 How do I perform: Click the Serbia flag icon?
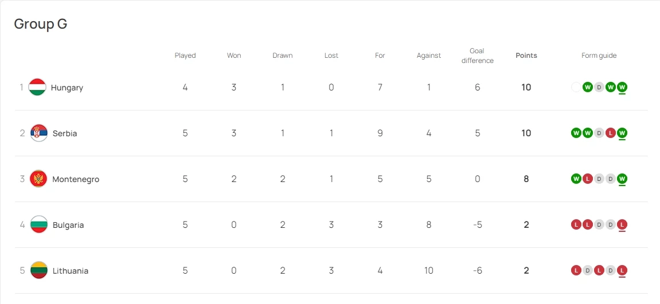pyautogui.click(x=39, y=133)
